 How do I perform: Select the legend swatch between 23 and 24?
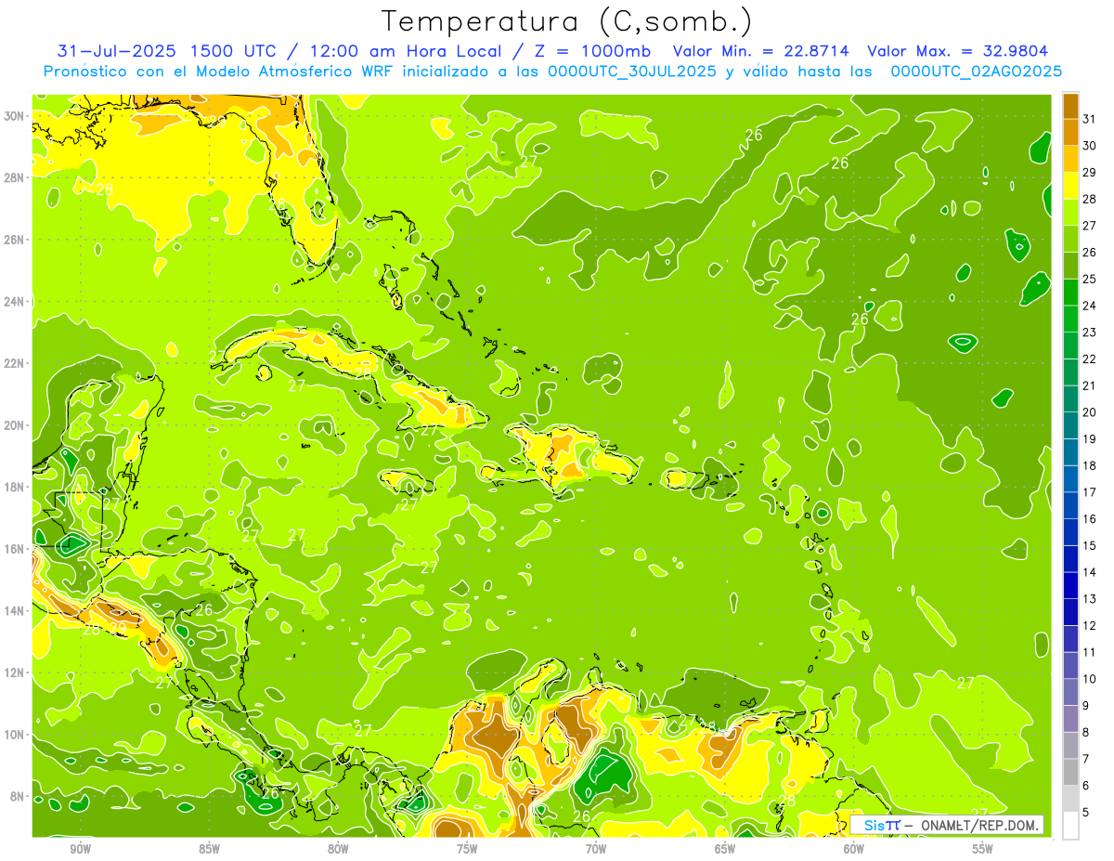(x=1070, y=319)
